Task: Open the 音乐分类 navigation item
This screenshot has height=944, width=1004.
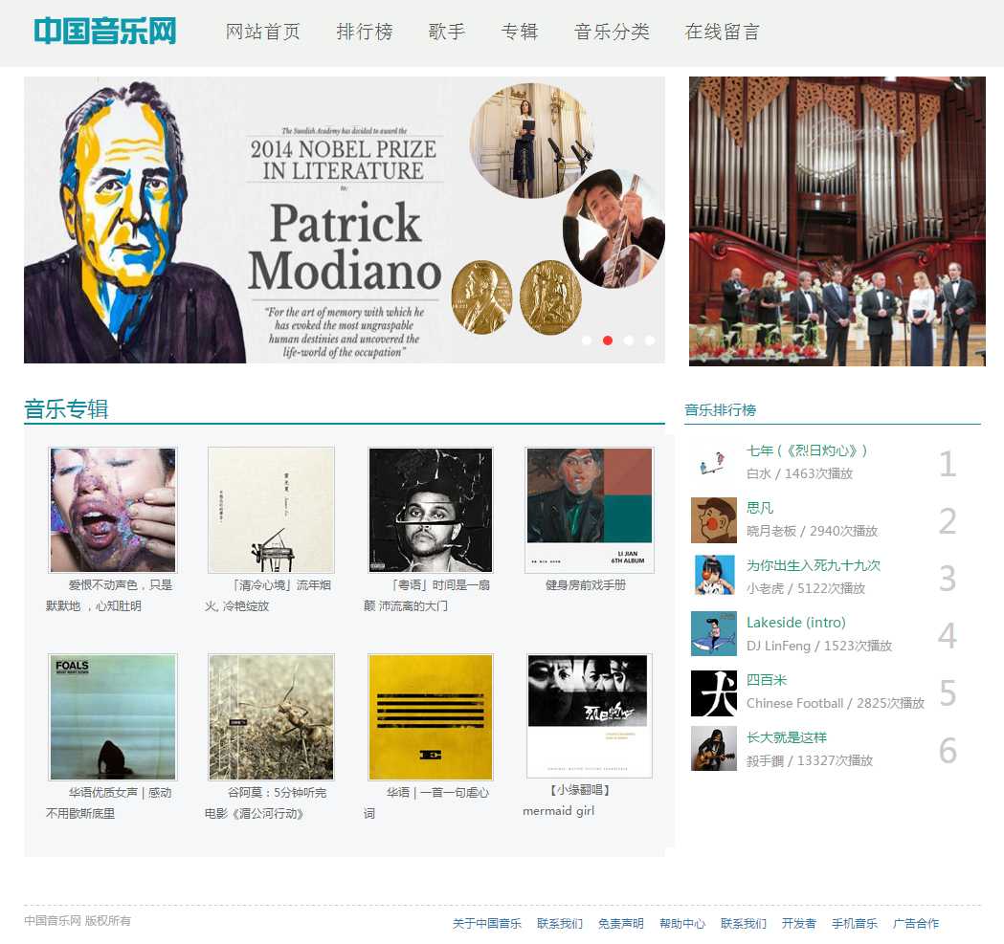Action: click(x=612, y=32)
